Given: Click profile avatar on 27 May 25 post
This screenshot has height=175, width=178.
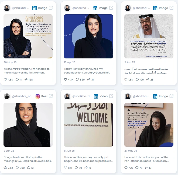Looking at the screenshot, I should (x=128, y=96).
